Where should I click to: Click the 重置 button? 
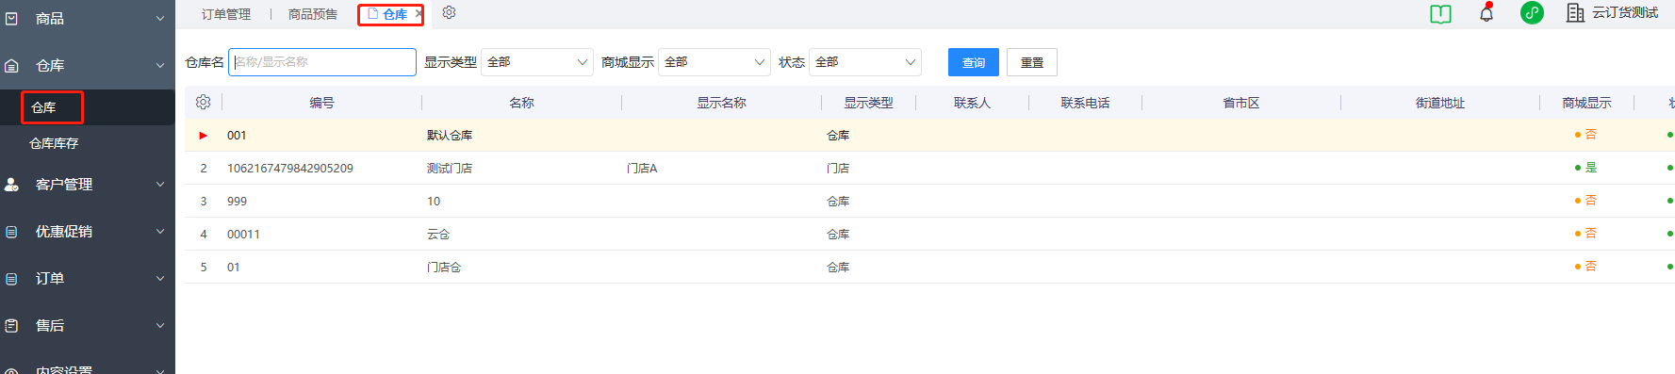(x=1032, y=62)
